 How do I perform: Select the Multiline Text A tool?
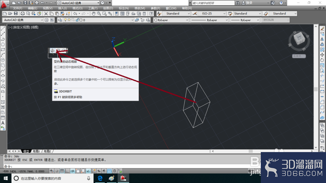pos(3,123)
